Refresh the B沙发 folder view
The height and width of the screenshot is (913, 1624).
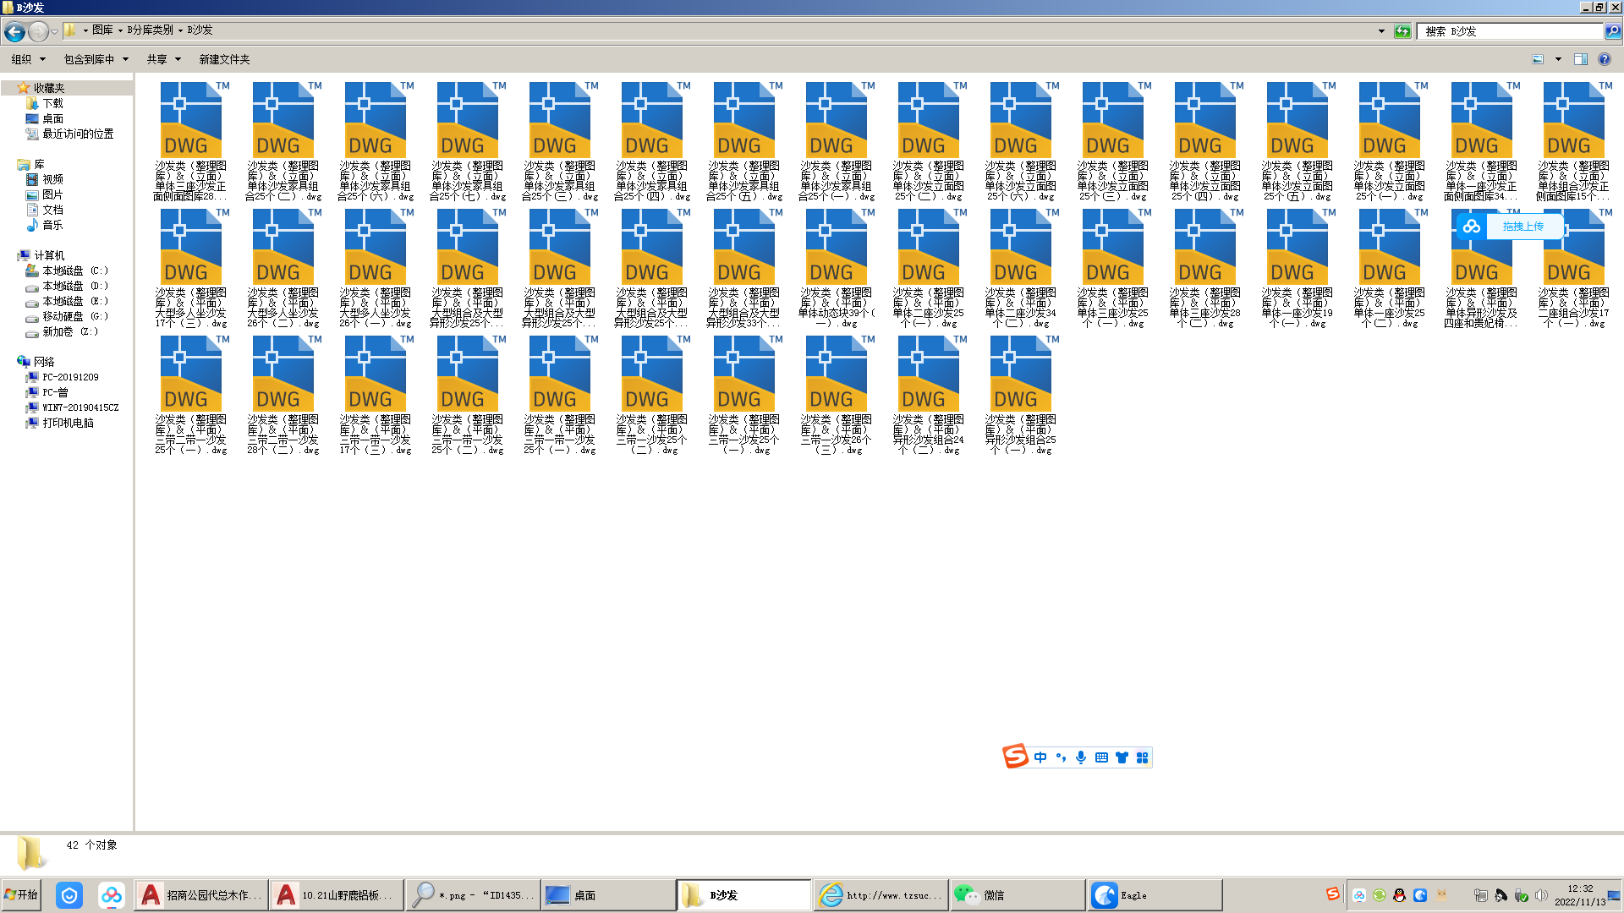click(1402, 31)
